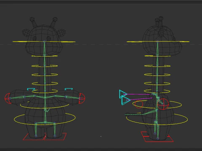Select the red hand control on screen-left arm
Image resolution: width=202 pixels, height=151 pixels.
8,99
